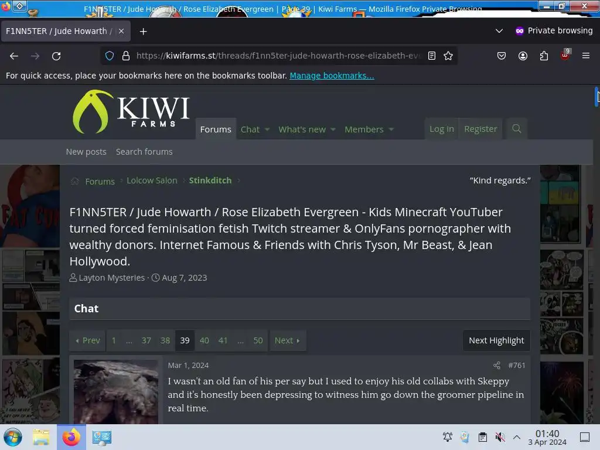Click the share icon on post #761
This screenshot has width=600, height=450.
tap(497, 366)
